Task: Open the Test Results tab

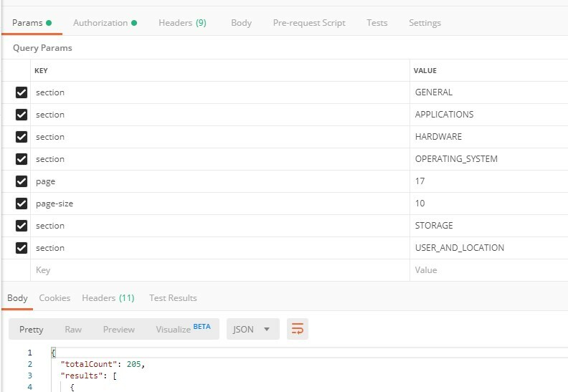Action: point(173,298)
